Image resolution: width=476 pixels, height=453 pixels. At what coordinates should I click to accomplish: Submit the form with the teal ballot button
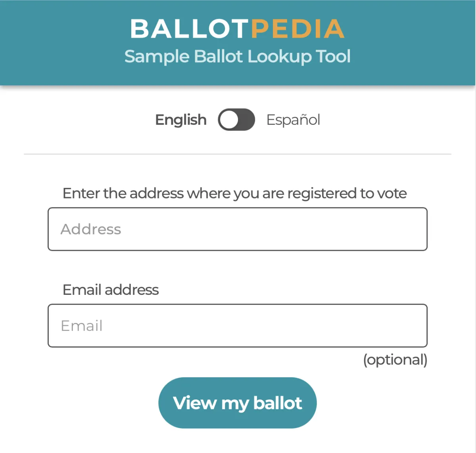tap(238, 403)
